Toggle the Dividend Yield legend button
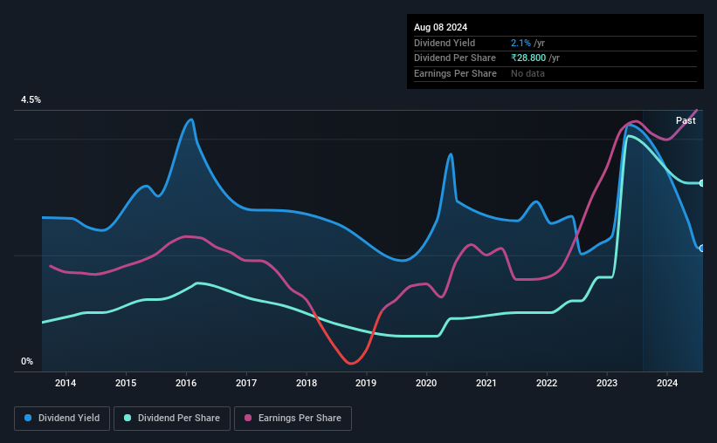Viewport: 717px width, 443px height. point(62,419)
